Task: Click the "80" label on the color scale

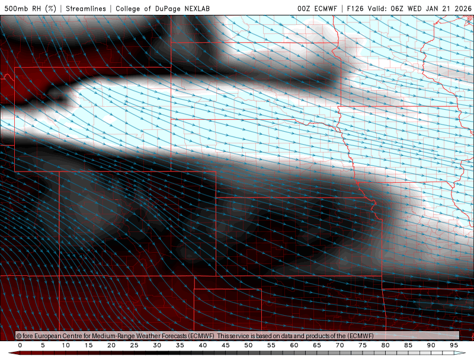Action: (x=386, y=345)
